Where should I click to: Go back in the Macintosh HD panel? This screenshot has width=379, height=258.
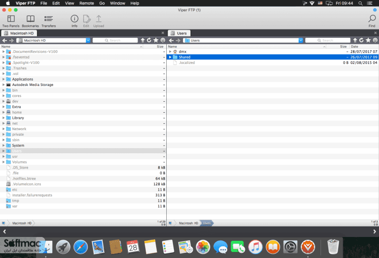coord(5,40)
